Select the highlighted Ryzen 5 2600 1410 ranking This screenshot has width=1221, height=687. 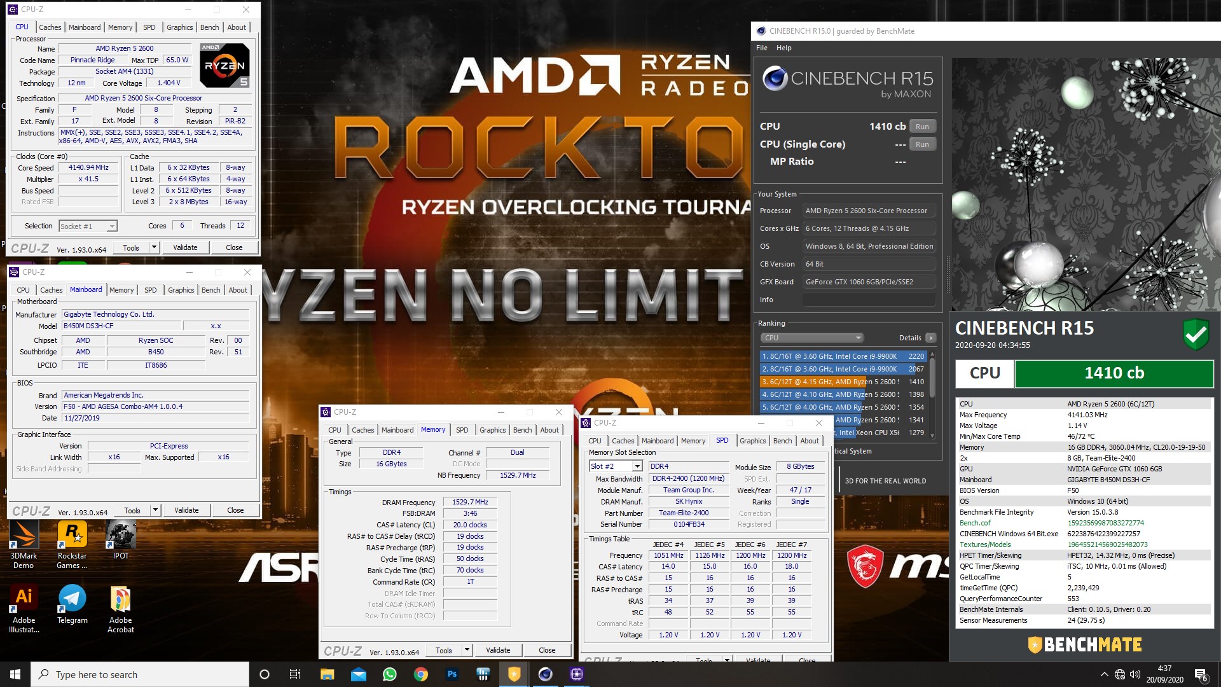pos(843,382)
